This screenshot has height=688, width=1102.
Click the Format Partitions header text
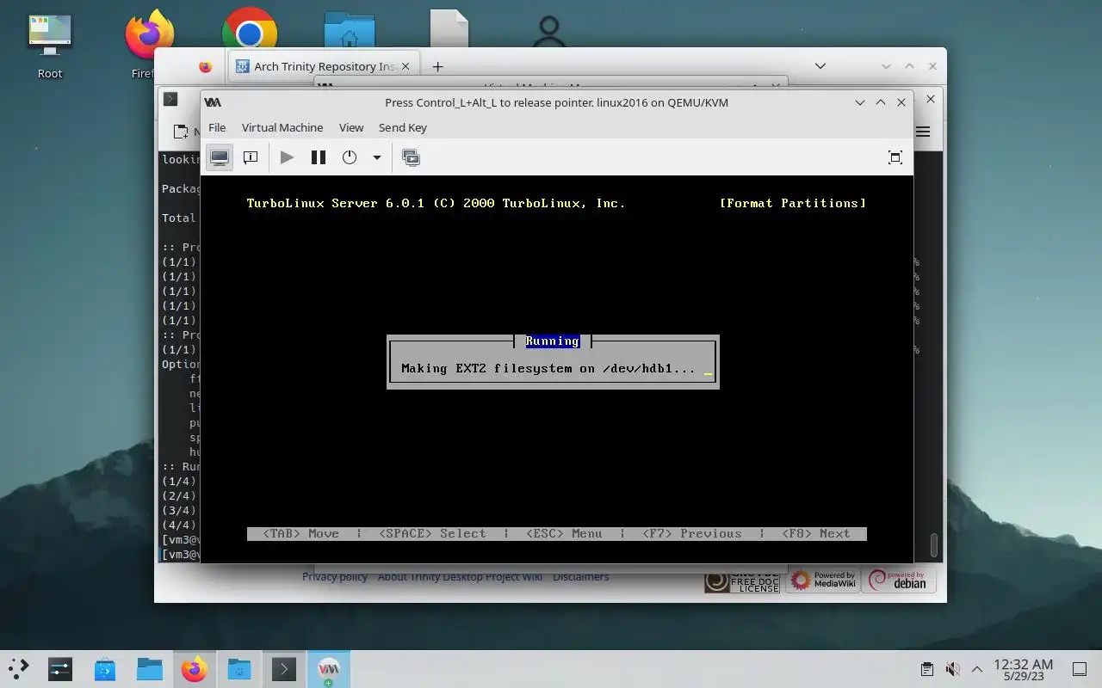coord(793,203)
